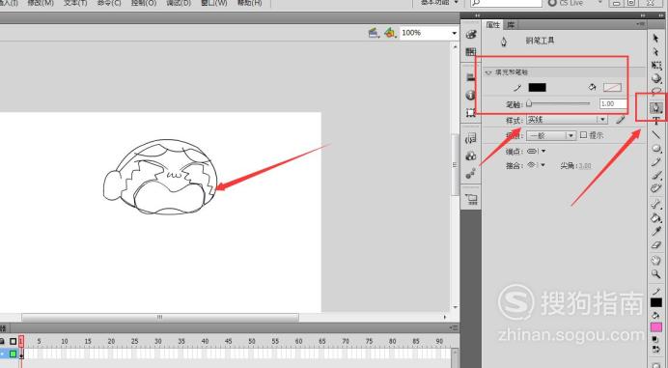Click the black stroke color swatch in Properties
The width and height of the screenshot is (668, 368).
[538, 88]
